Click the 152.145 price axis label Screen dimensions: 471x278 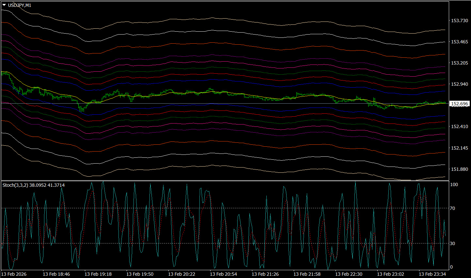459,148
